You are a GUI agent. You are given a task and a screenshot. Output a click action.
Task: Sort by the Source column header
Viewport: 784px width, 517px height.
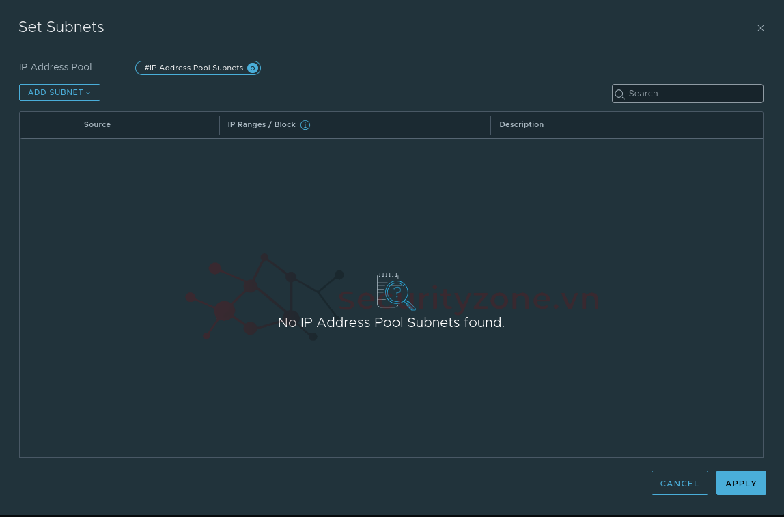click(97, 125)
